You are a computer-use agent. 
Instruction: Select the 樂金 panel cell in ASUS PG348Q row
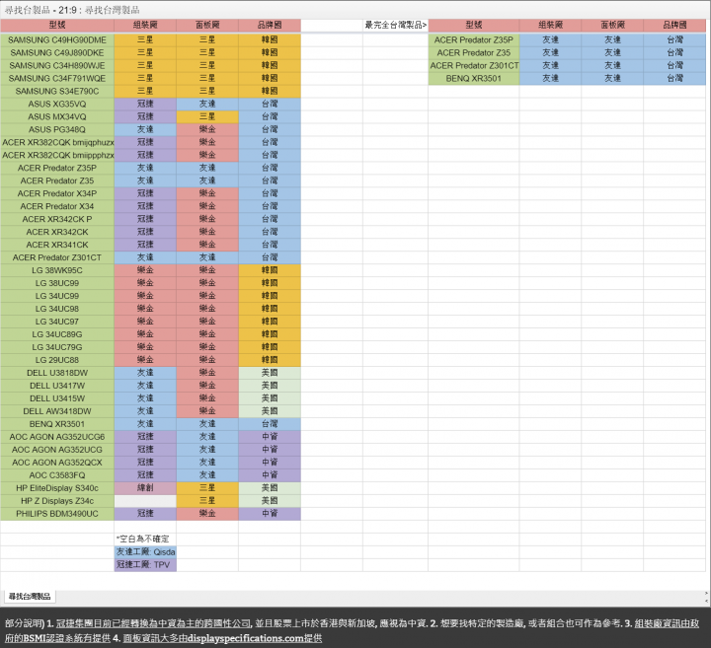coord(207,129)
